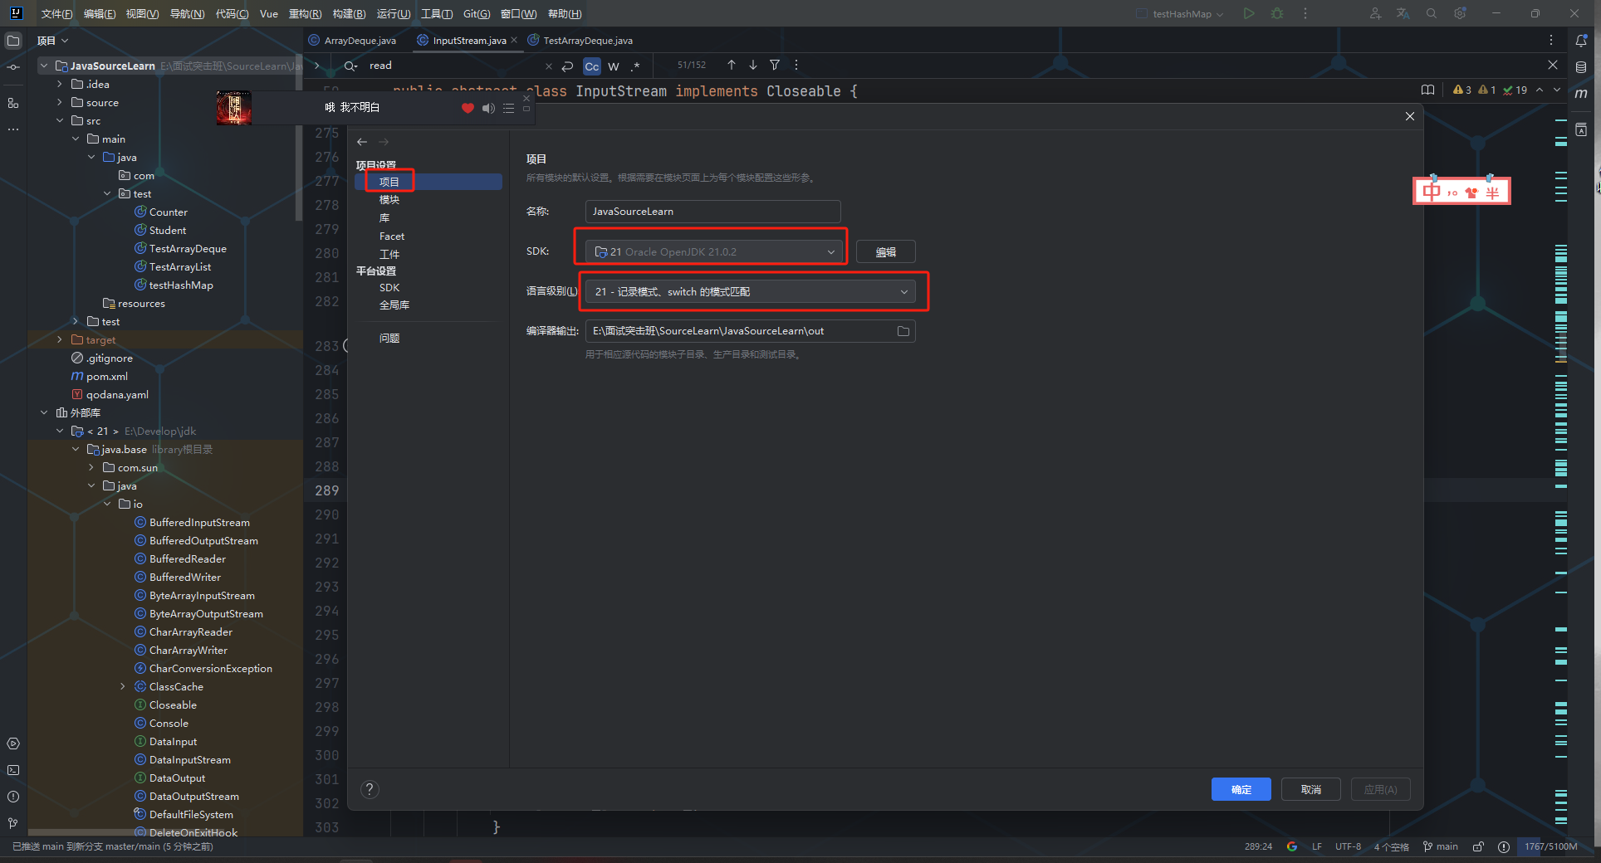Viewport: 1601px width, 863px height.
Task: Go to next search occurrence arrow
Action: 752,65
